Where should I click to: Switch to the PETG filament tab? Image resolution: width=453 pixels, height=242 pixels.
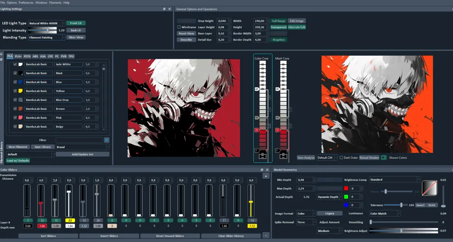27,57
